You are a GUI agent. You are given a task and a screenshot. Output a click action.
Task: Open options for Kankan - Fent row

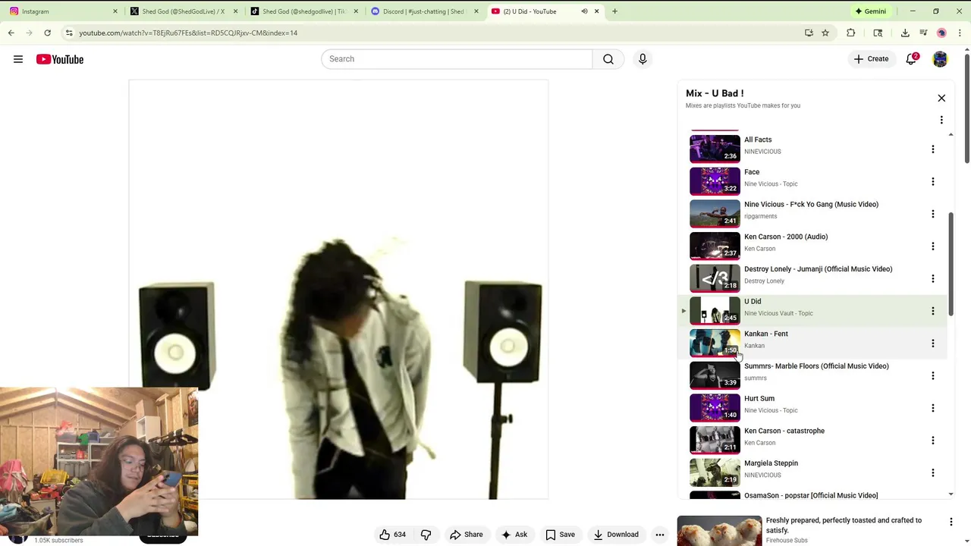click(933, 344)
